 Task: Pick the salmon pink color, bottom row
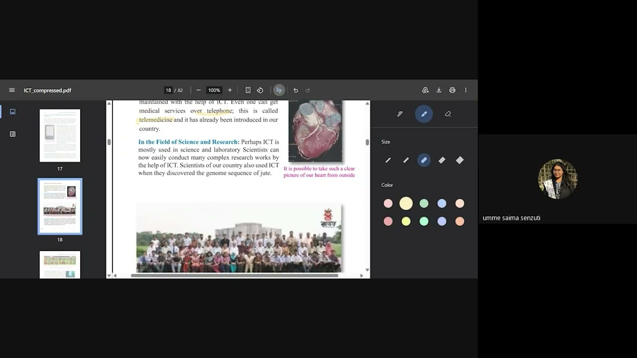[388, 222]
